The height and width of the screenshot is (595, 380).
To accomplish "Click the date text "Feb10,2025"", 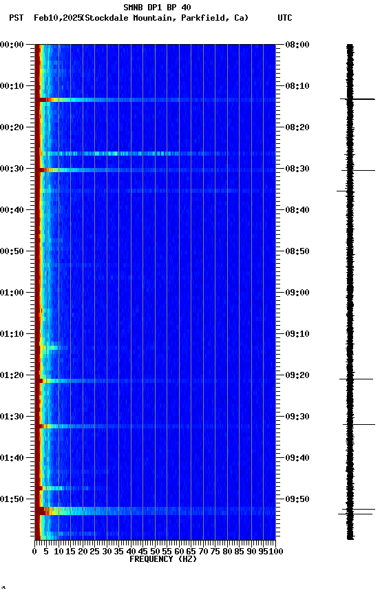I will 58,18.
